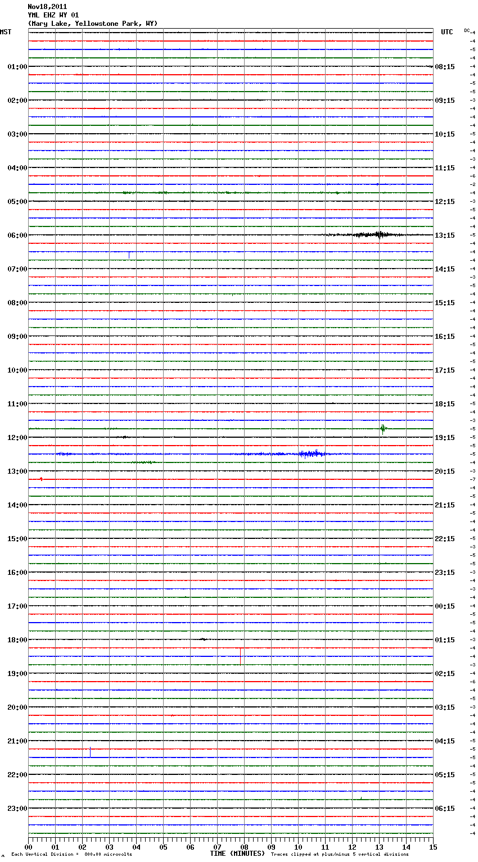Select the 21:00 MST hour label
The width and height of the screenshot is (478, 862).
17,741
